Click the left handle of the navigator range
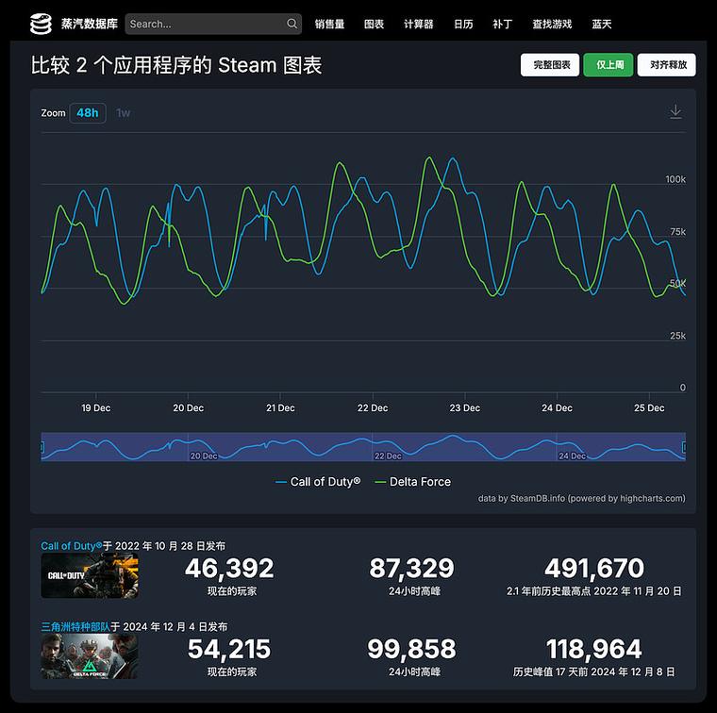This screenshot has width=717, height=713. [42, 447]
